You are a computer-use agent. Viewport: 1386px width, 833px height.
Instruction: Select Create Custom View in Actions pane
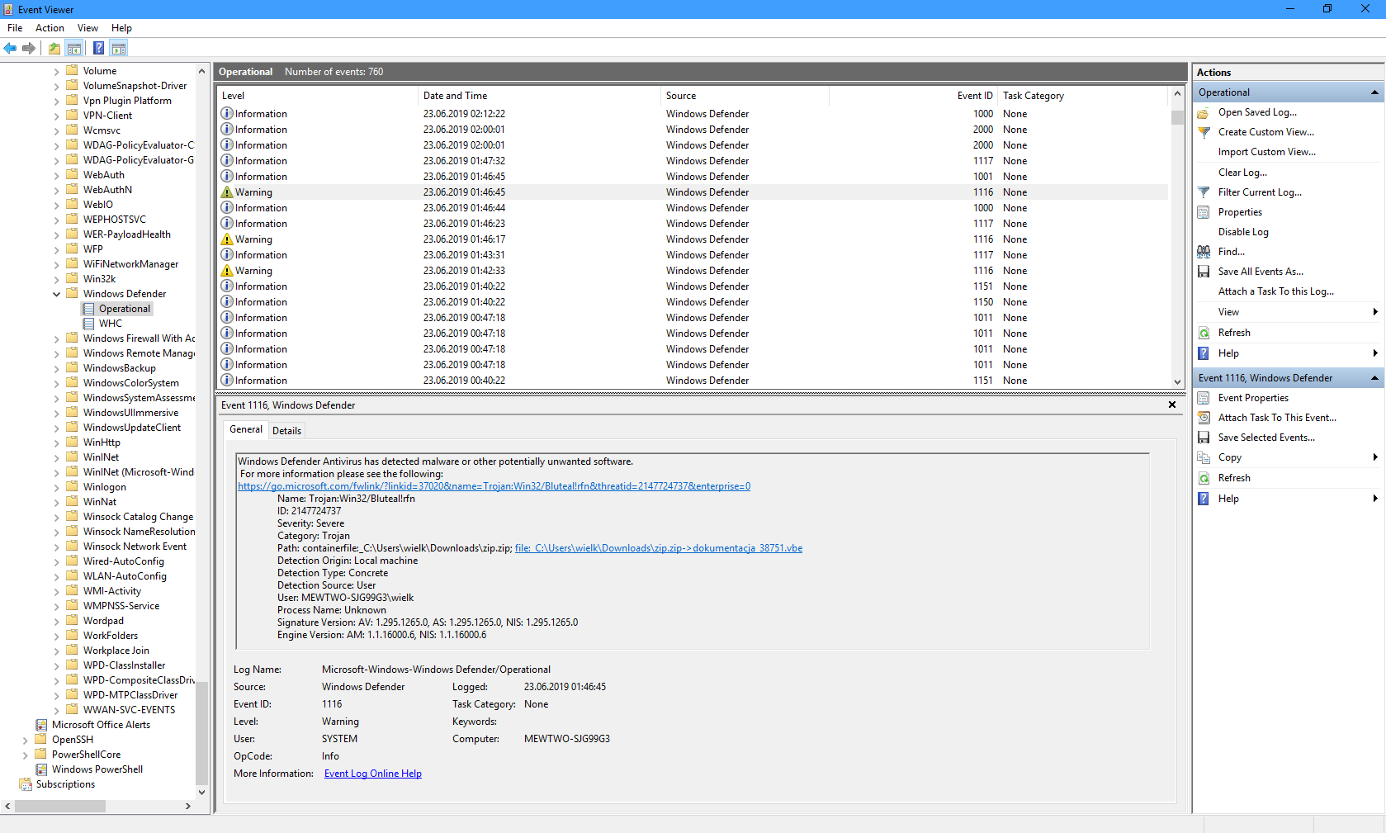[1265, 131]
